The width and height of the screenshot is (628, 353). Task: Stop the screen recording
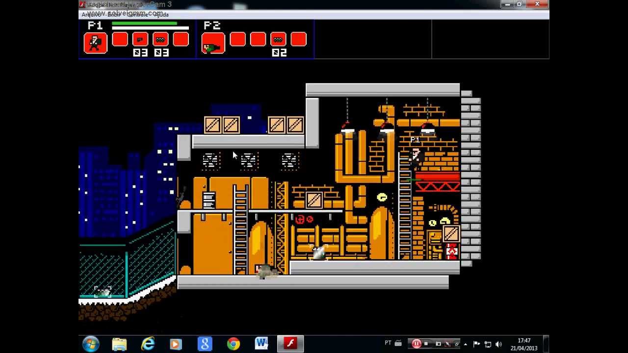pos(426,344)
